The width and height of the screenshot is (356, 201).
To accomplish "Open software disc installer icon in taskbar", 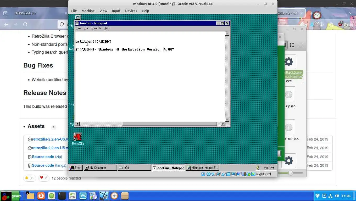I will 93,196.
